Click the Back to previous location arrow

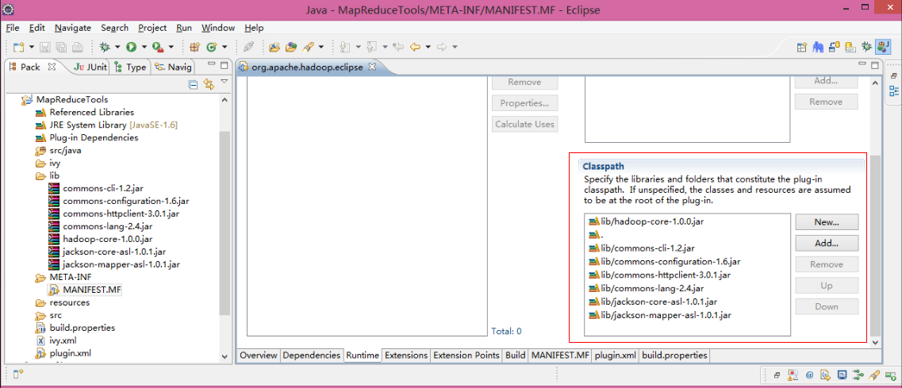(x=415, y=47)
